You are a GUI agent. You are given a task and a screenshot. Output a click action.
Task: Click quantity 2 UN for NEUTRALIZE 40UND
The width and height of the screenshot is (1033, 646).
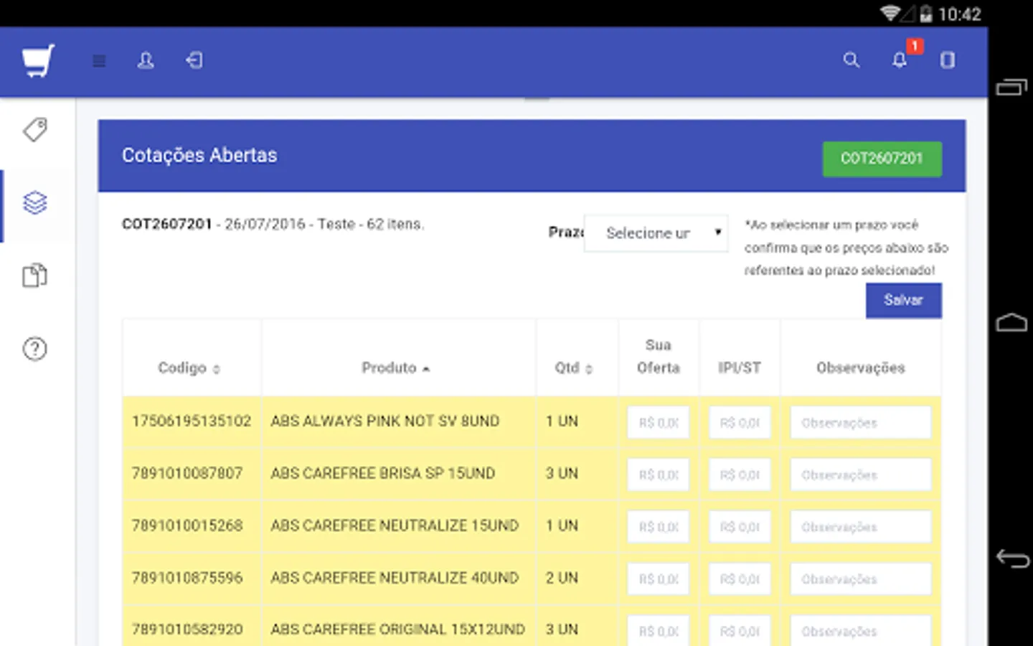click(x=562, y=578)
